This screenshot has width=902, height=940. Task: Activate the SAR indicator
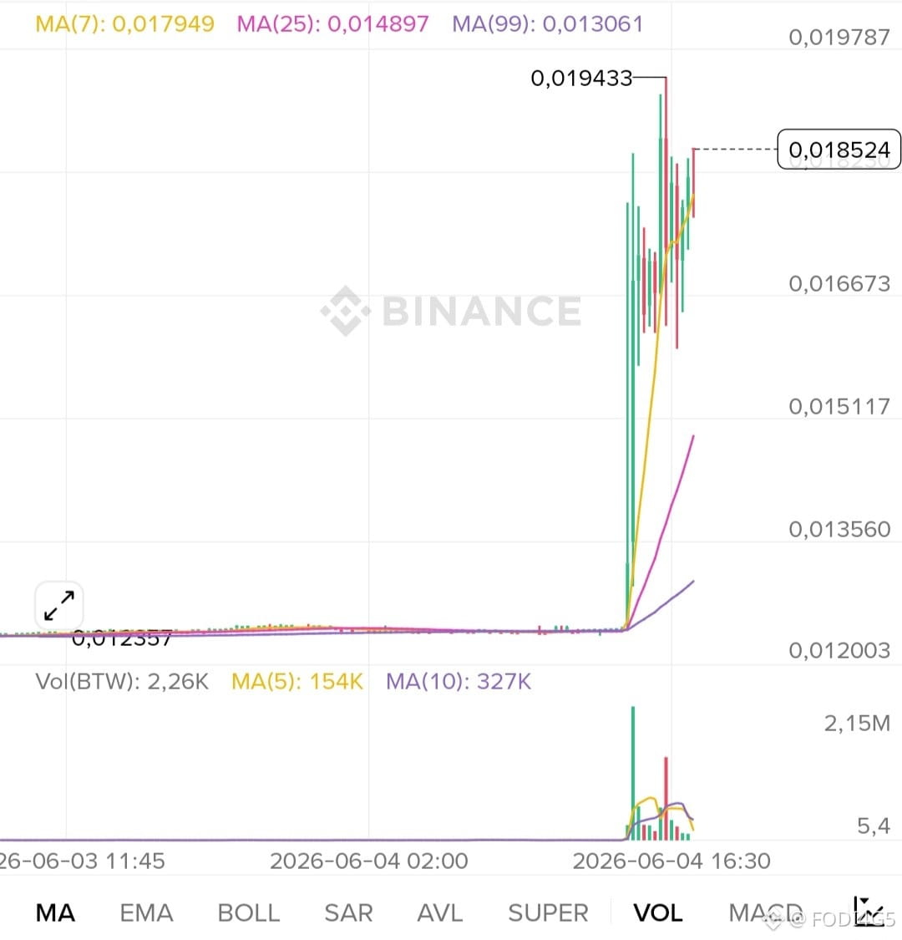point(348,913)
